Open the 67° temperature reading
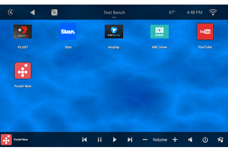The width and height of the screenshot is (228, 152). pos(172,13)
